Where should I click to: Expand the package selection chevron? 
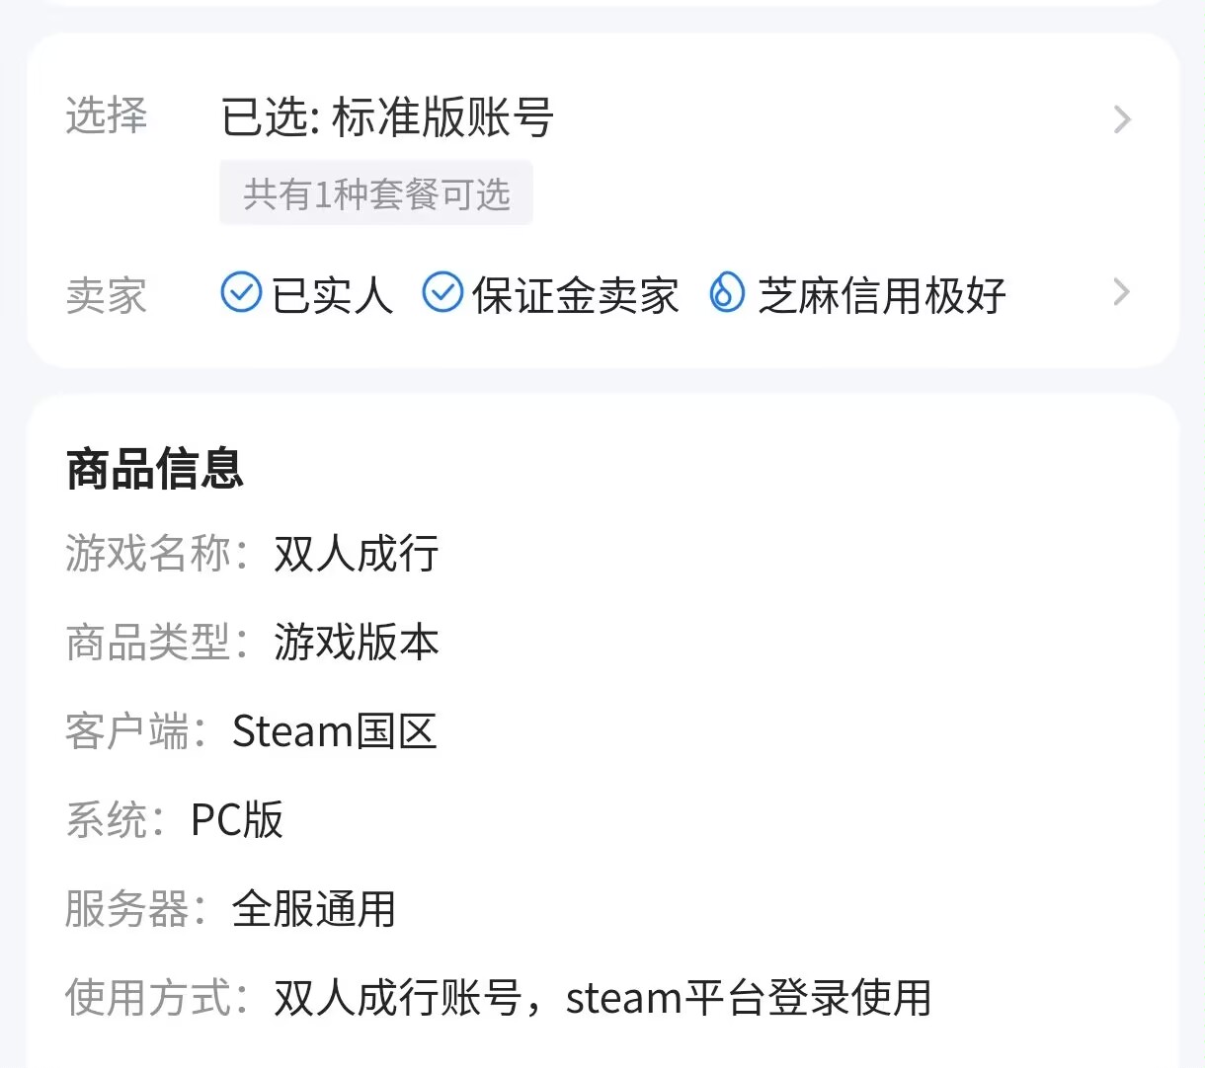1122,119
